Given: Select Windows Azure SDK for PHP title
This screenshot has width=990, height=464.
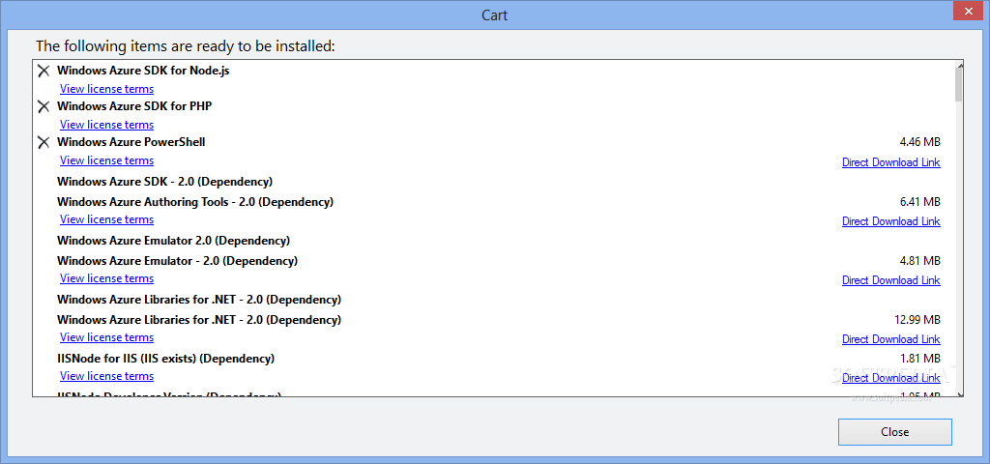Looking at the screenshot, I should point(133,106).
